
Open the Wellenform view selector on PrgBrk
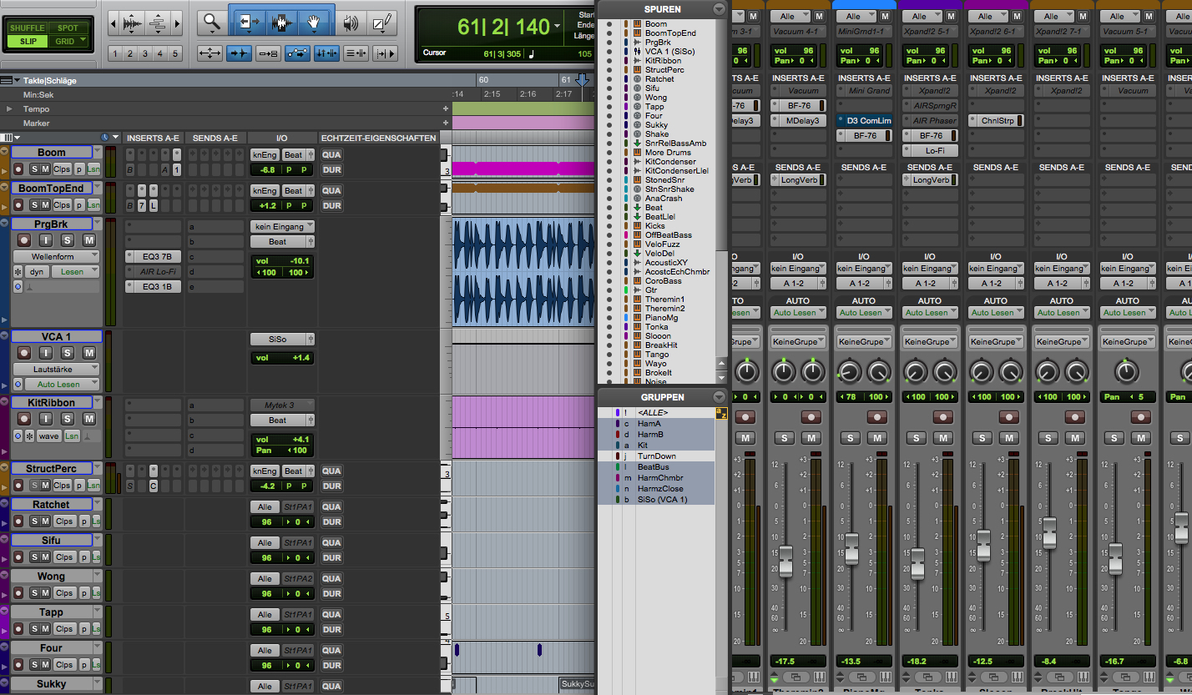coord(55,256)
